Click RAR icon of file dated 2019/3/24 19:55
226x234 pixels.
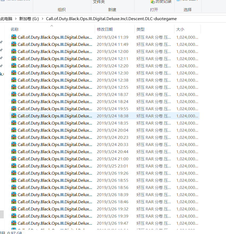point(14,109)
